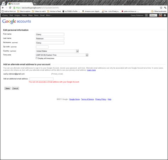
Task: Open the Chrome wrench menu
Action: 165,8
